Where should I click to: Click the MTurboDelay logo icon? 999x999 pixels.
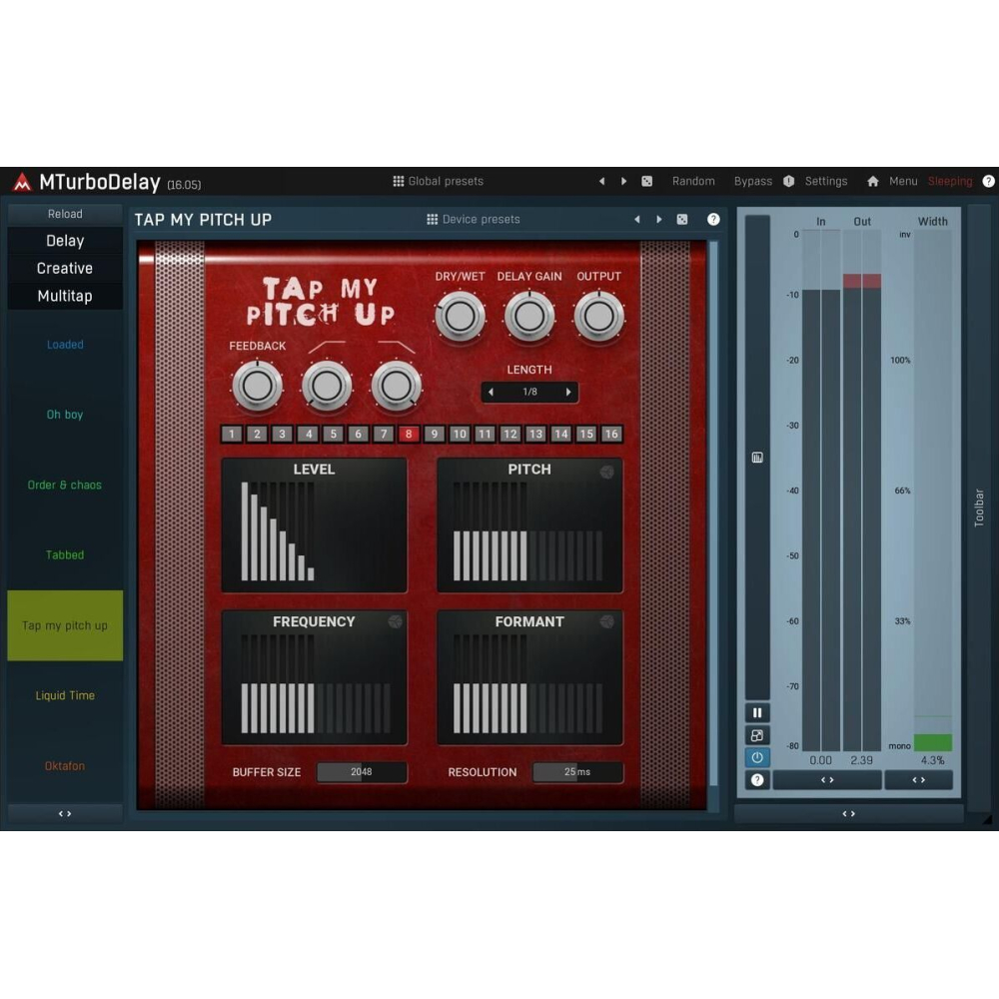pyautogui.click(x=22, y=182)
